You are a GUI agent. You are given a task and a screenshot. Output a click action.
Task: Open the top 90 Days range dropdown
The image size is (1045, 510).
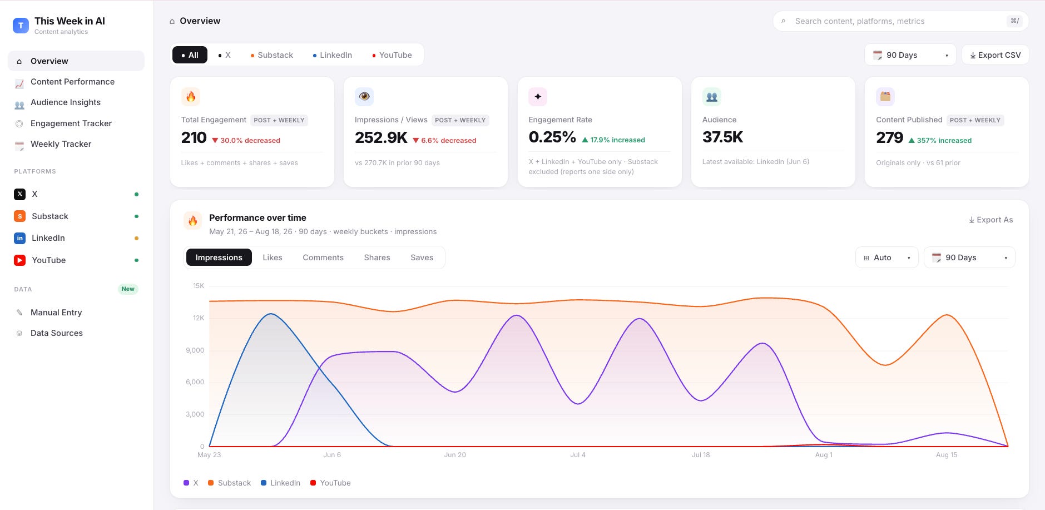click(910, 55)
